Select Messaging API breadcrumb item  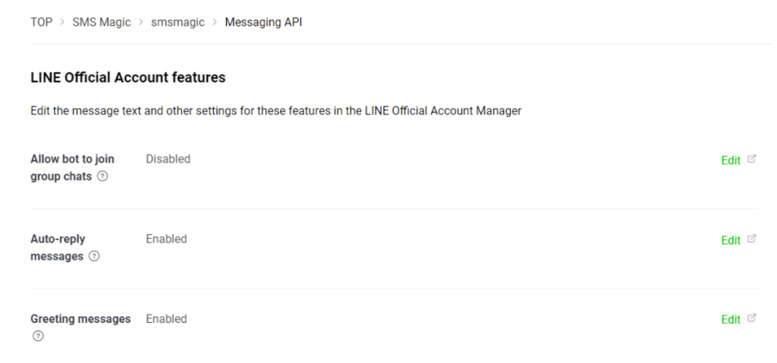(263, 22)
